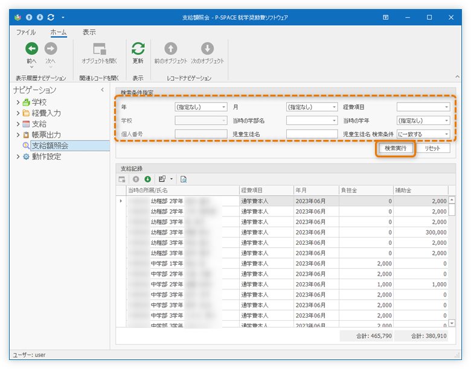Click the open-object icon in 支給記録 toolbar
This screenshot has width=471, height=369.
point(122,180)
